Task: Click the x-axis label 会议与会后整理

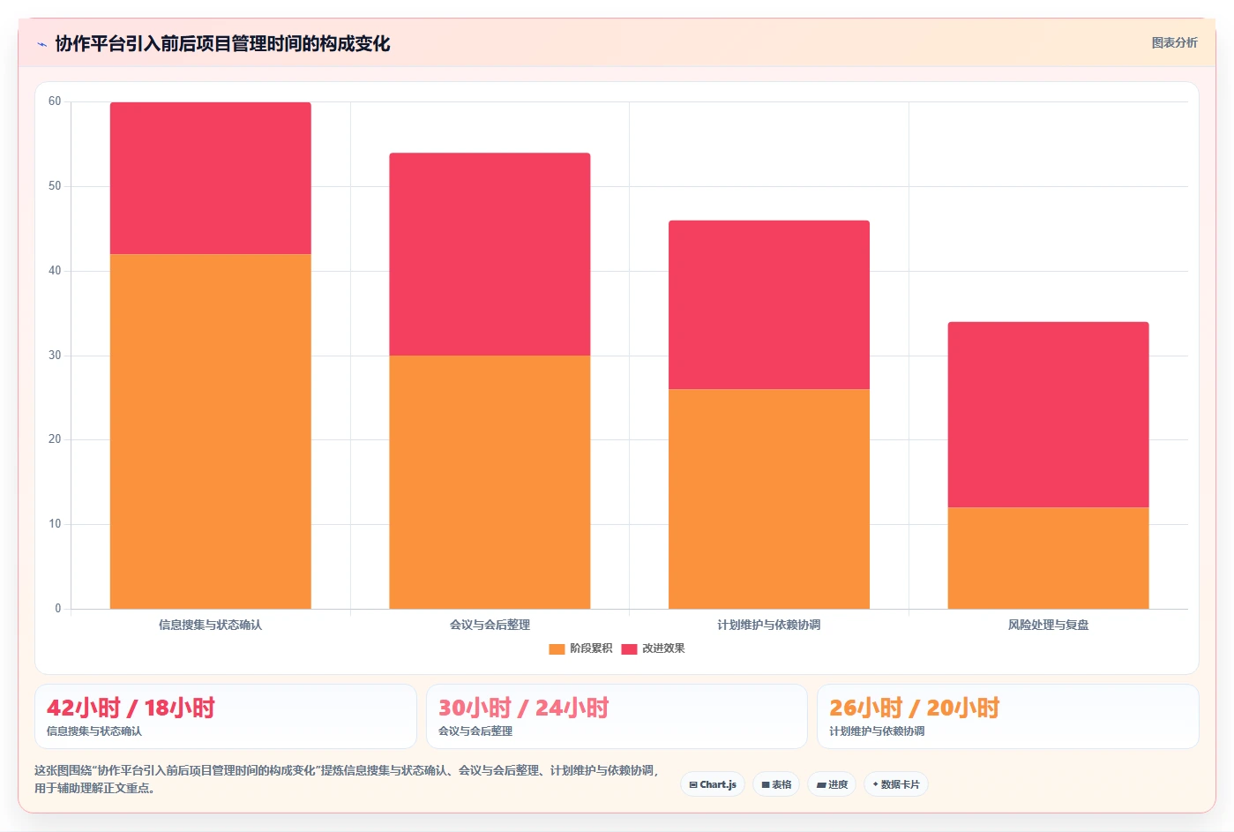Action: [490, 625]
